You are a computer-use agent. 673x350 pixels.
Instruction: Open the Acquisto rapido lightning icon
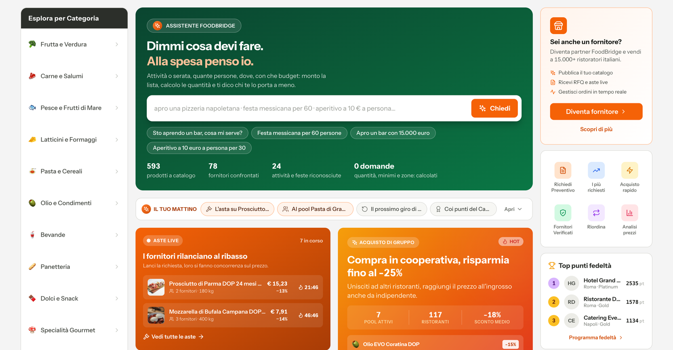pos(630,171)
